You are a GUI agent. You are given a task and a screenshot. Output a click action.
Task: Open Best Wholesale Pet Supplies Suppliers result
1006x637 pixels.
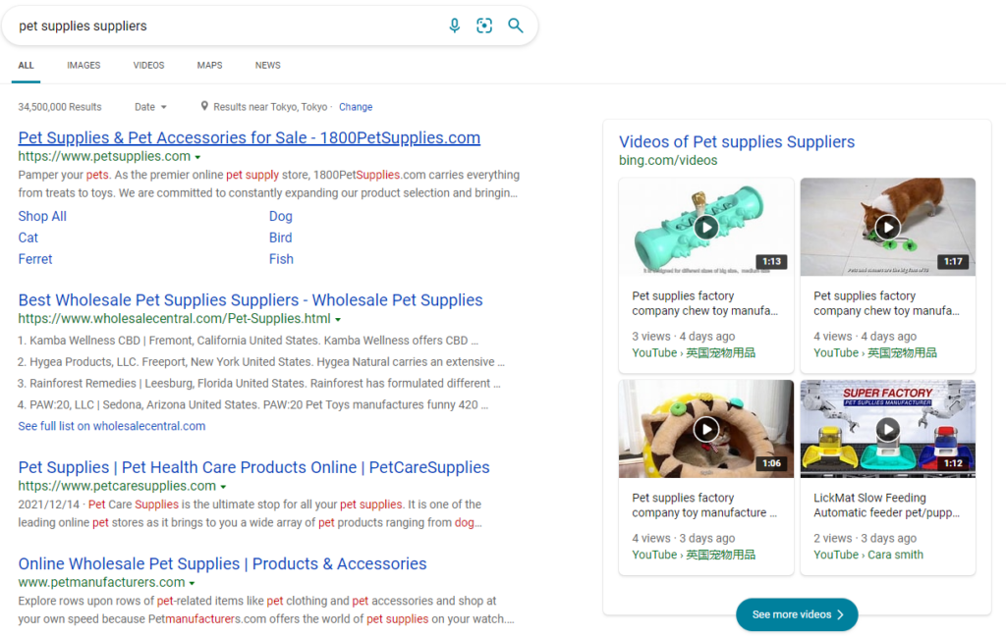pos(251,300)
